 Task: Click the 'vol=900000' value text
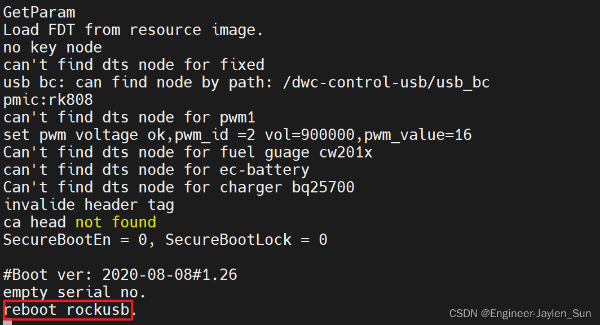310,135
